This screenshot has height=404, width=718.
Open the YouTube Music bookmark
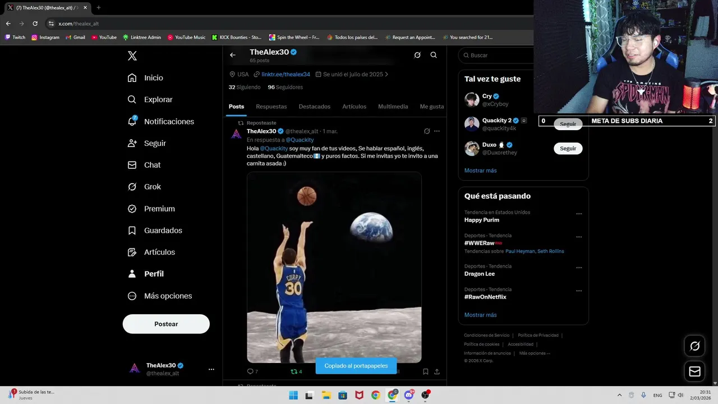(x=186, y=38)
